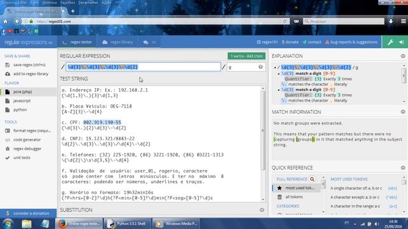Click the test string scrollbar

coord(263,130)
